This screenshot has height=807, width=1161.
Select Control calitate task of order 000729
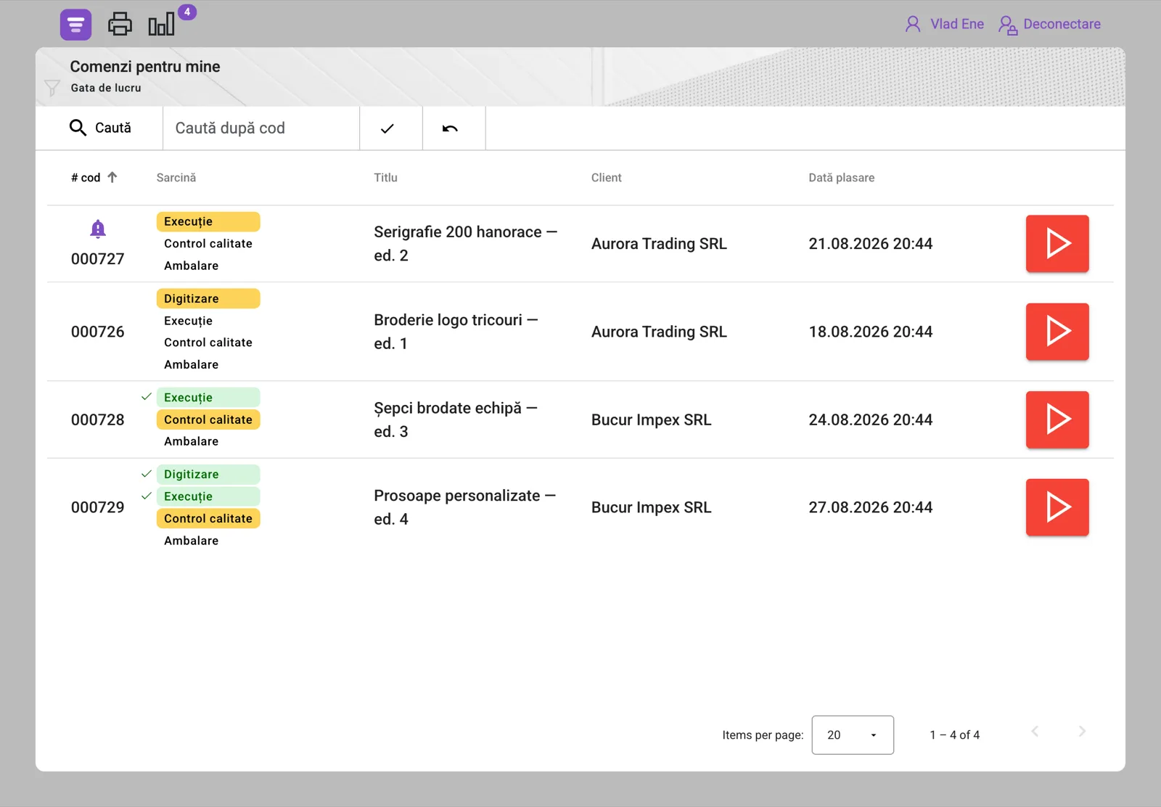[208, 518]
